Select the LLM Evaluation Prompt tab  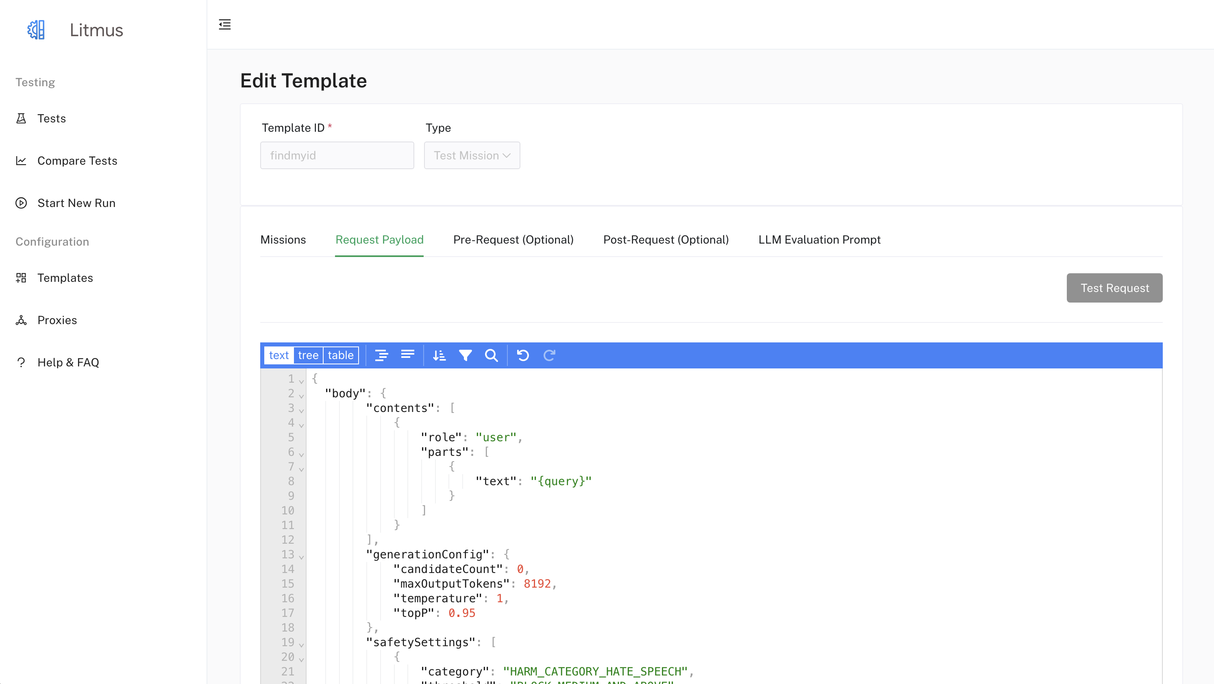(x=819, y=240)
